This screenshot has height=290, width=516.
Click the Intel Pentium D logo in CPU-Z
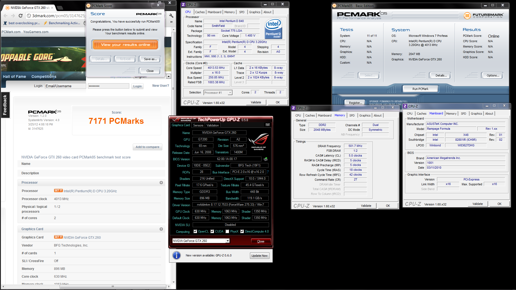(273, 28)
